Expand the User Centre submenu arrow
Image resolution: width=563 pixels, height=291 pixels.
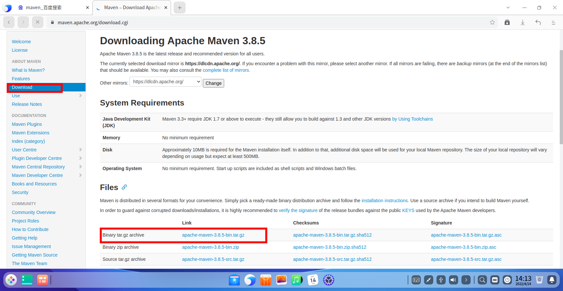pos(81,150)
